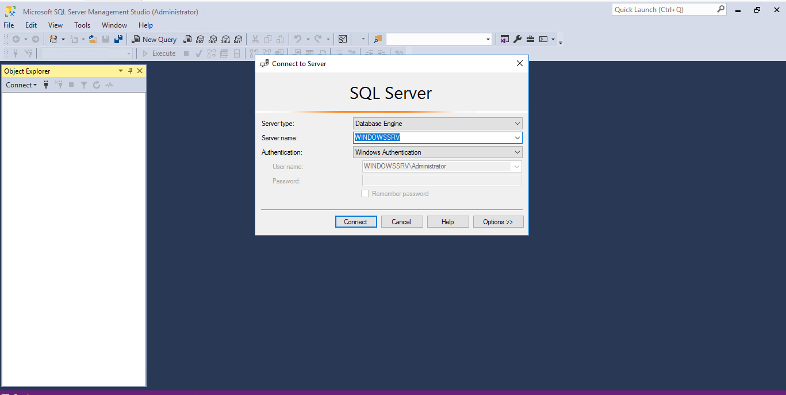The image size is (786, 395).
Task: Click the Database Engine Query icon
Action: 187,39
